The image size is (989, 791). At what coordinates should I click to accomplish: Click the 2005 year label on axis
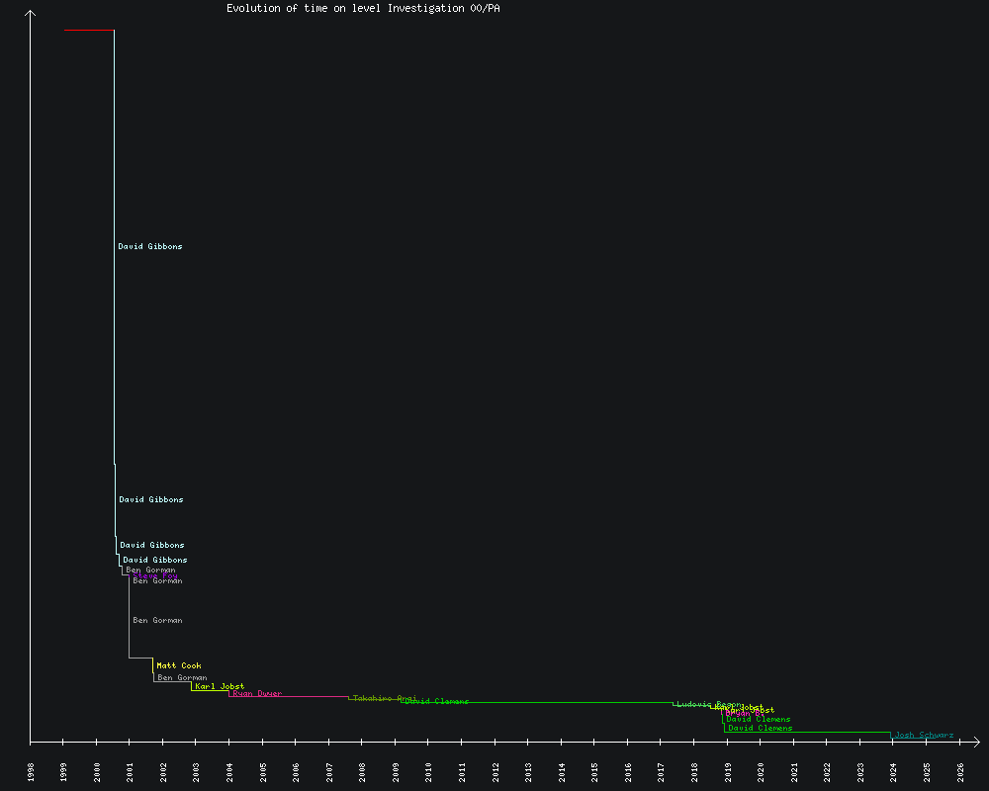(x=263, y=771)
